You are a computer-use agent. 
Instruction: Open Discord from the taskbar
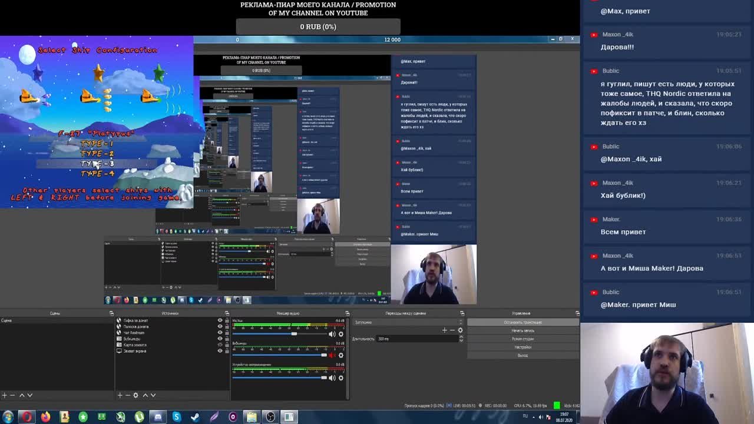coord(158,417)
